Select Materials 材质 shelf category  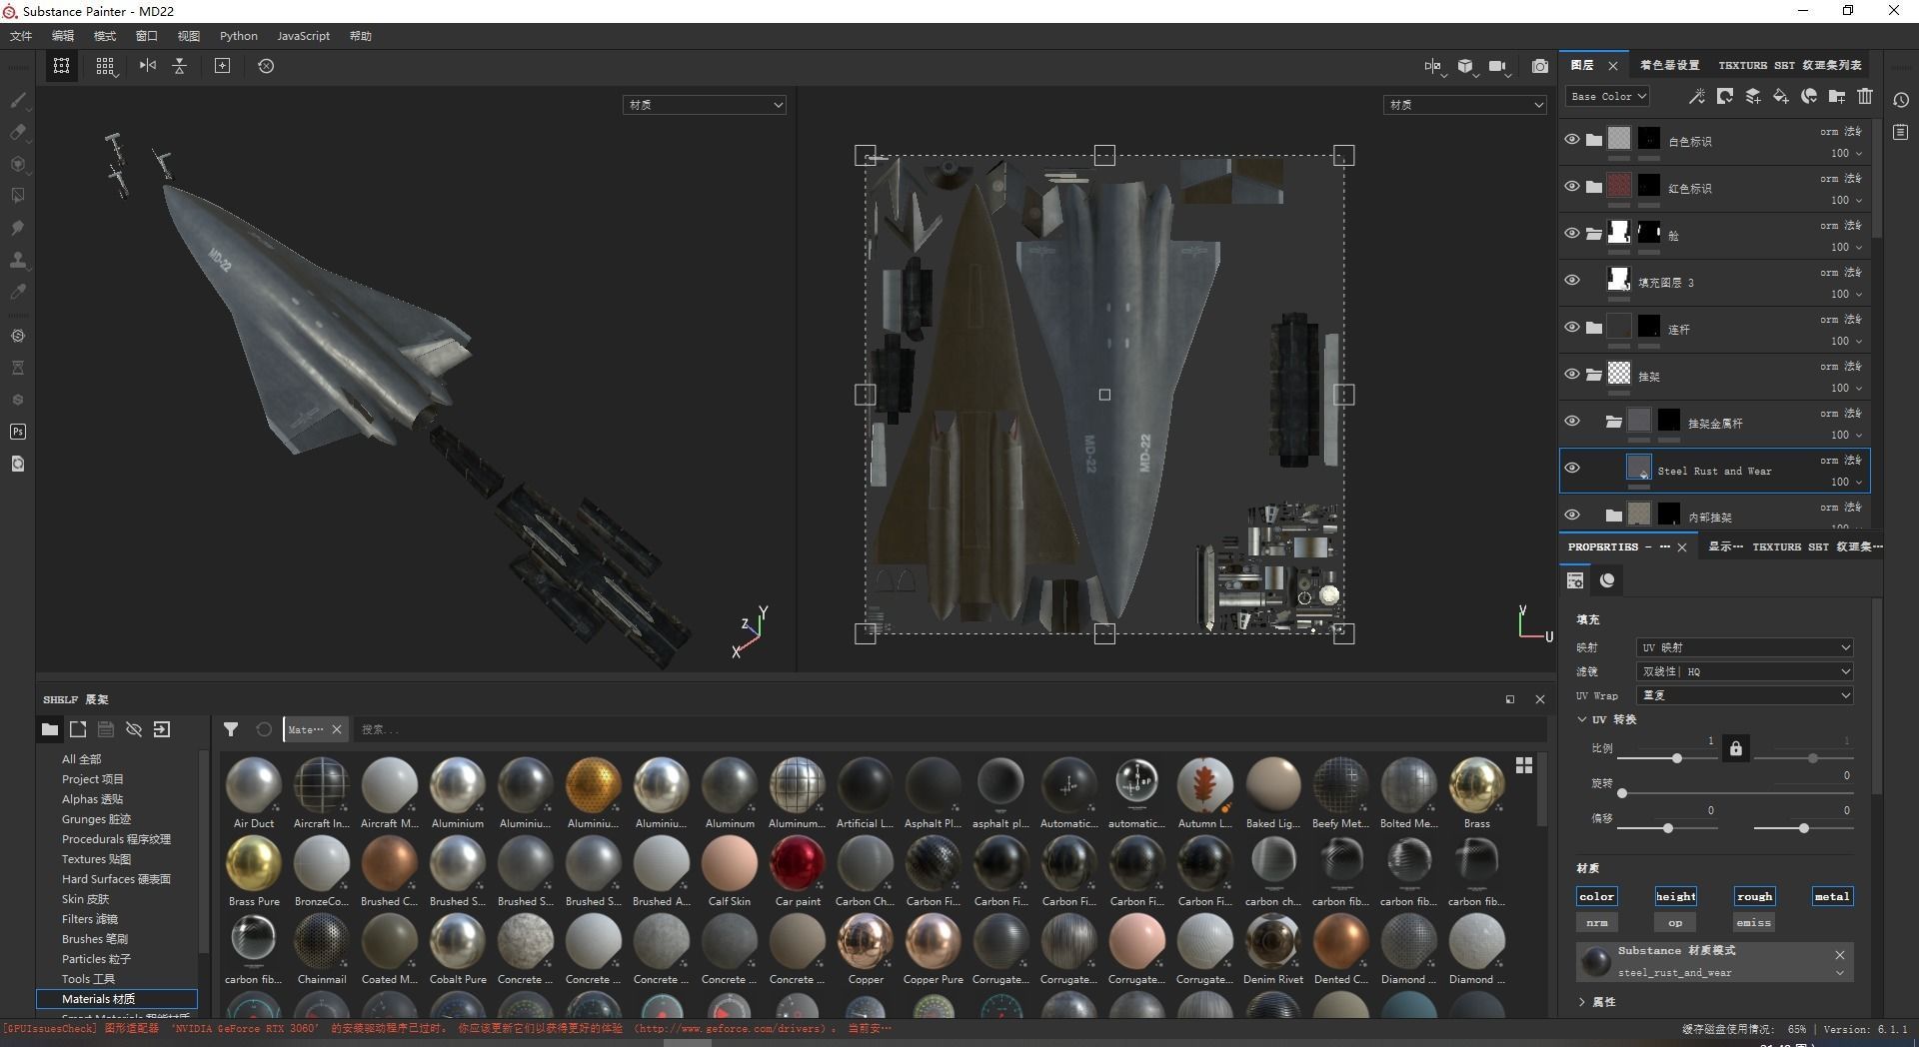[117, 999]
